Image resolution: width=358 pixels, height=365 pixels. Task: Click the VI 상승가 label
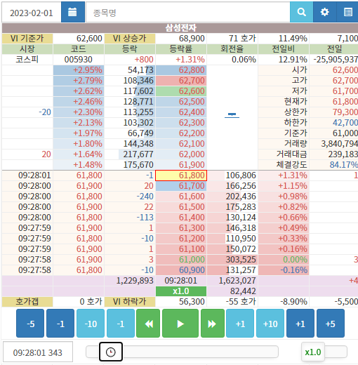coord(130,39)
